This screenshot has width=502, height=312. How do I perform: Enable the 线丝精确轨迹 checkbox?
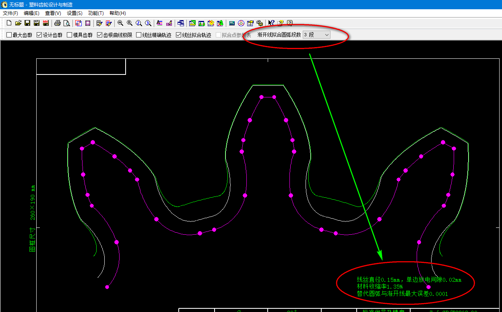point(139,35)
